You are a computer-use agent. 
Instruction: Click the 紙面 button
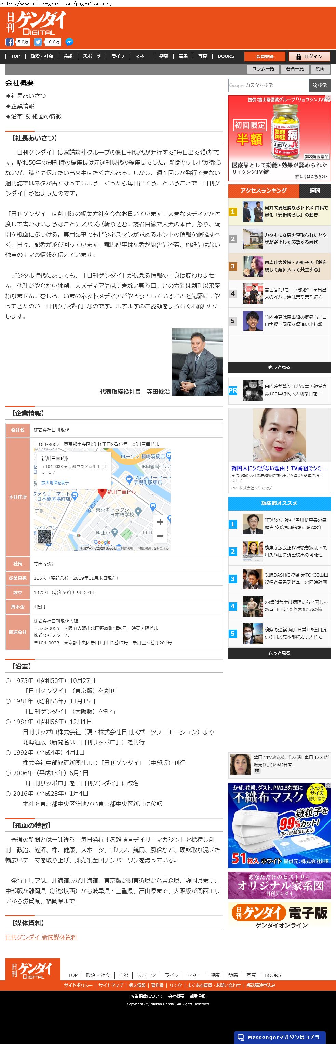click(x=320, y=69)
